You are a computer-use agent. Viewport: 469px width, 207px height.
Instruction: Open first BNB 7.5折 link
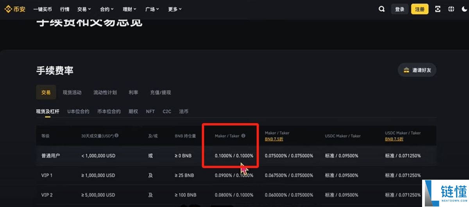[x=274, y=139]
